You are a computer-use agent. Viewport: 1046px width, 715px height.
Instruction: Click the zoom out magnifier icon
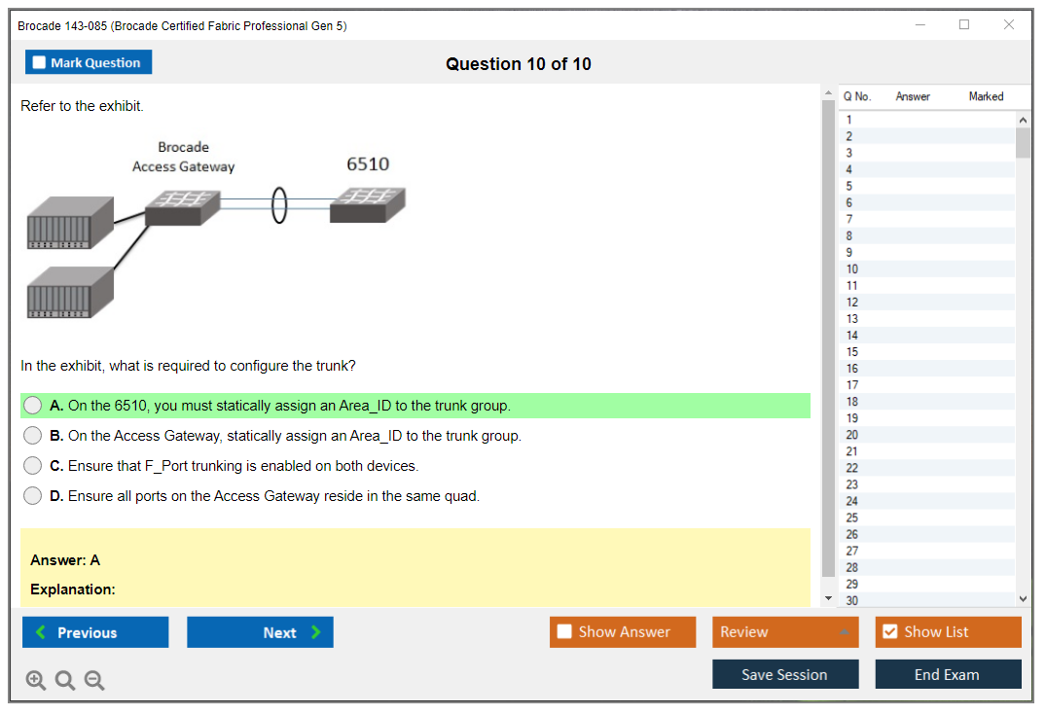[94, 681]
